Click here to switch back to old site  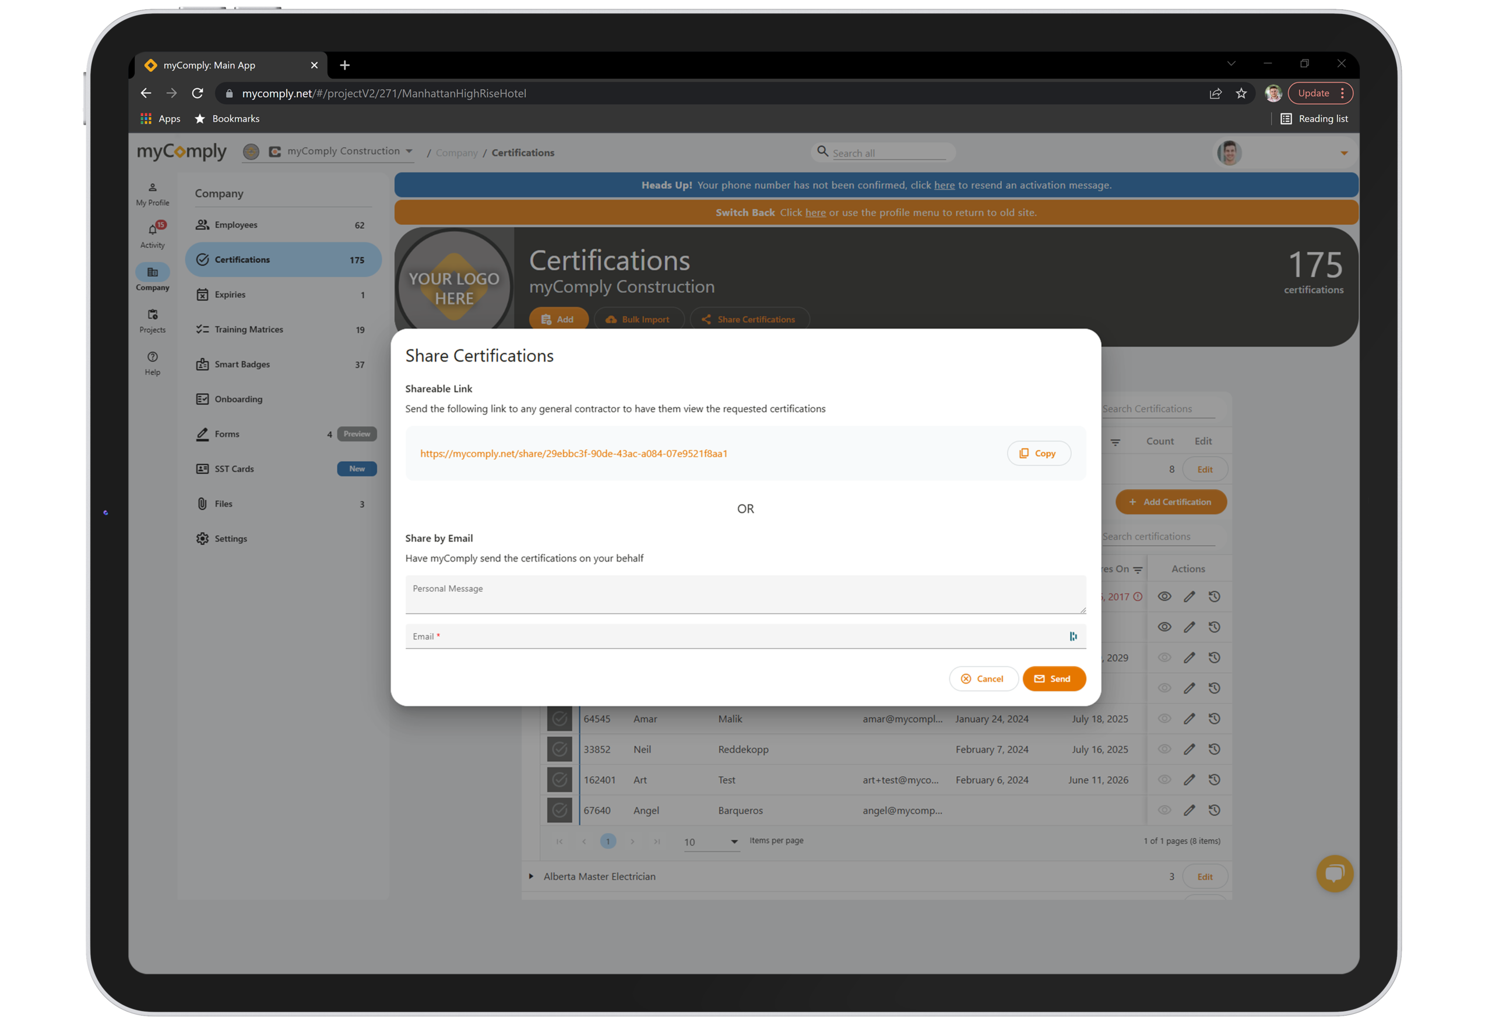pyautogui.click(x=815, y=213)
